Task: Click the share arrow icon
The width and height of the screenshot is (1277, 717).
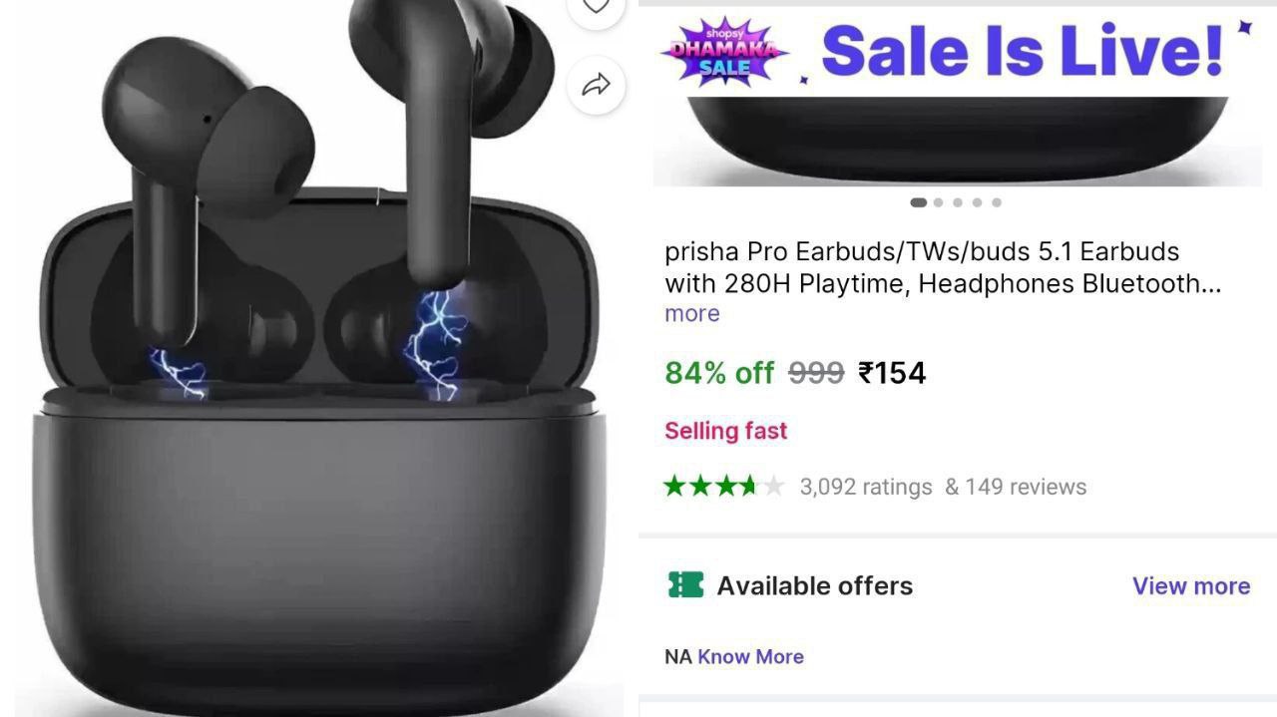Action: tap(596, 86)
